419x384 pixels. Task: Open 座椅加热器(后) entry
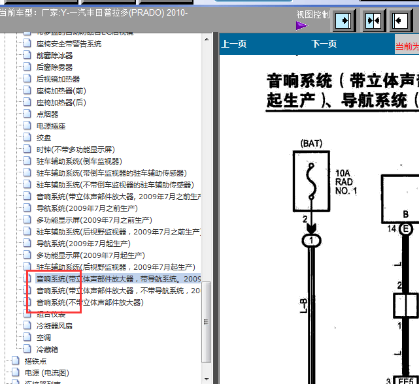pos(61,103)
